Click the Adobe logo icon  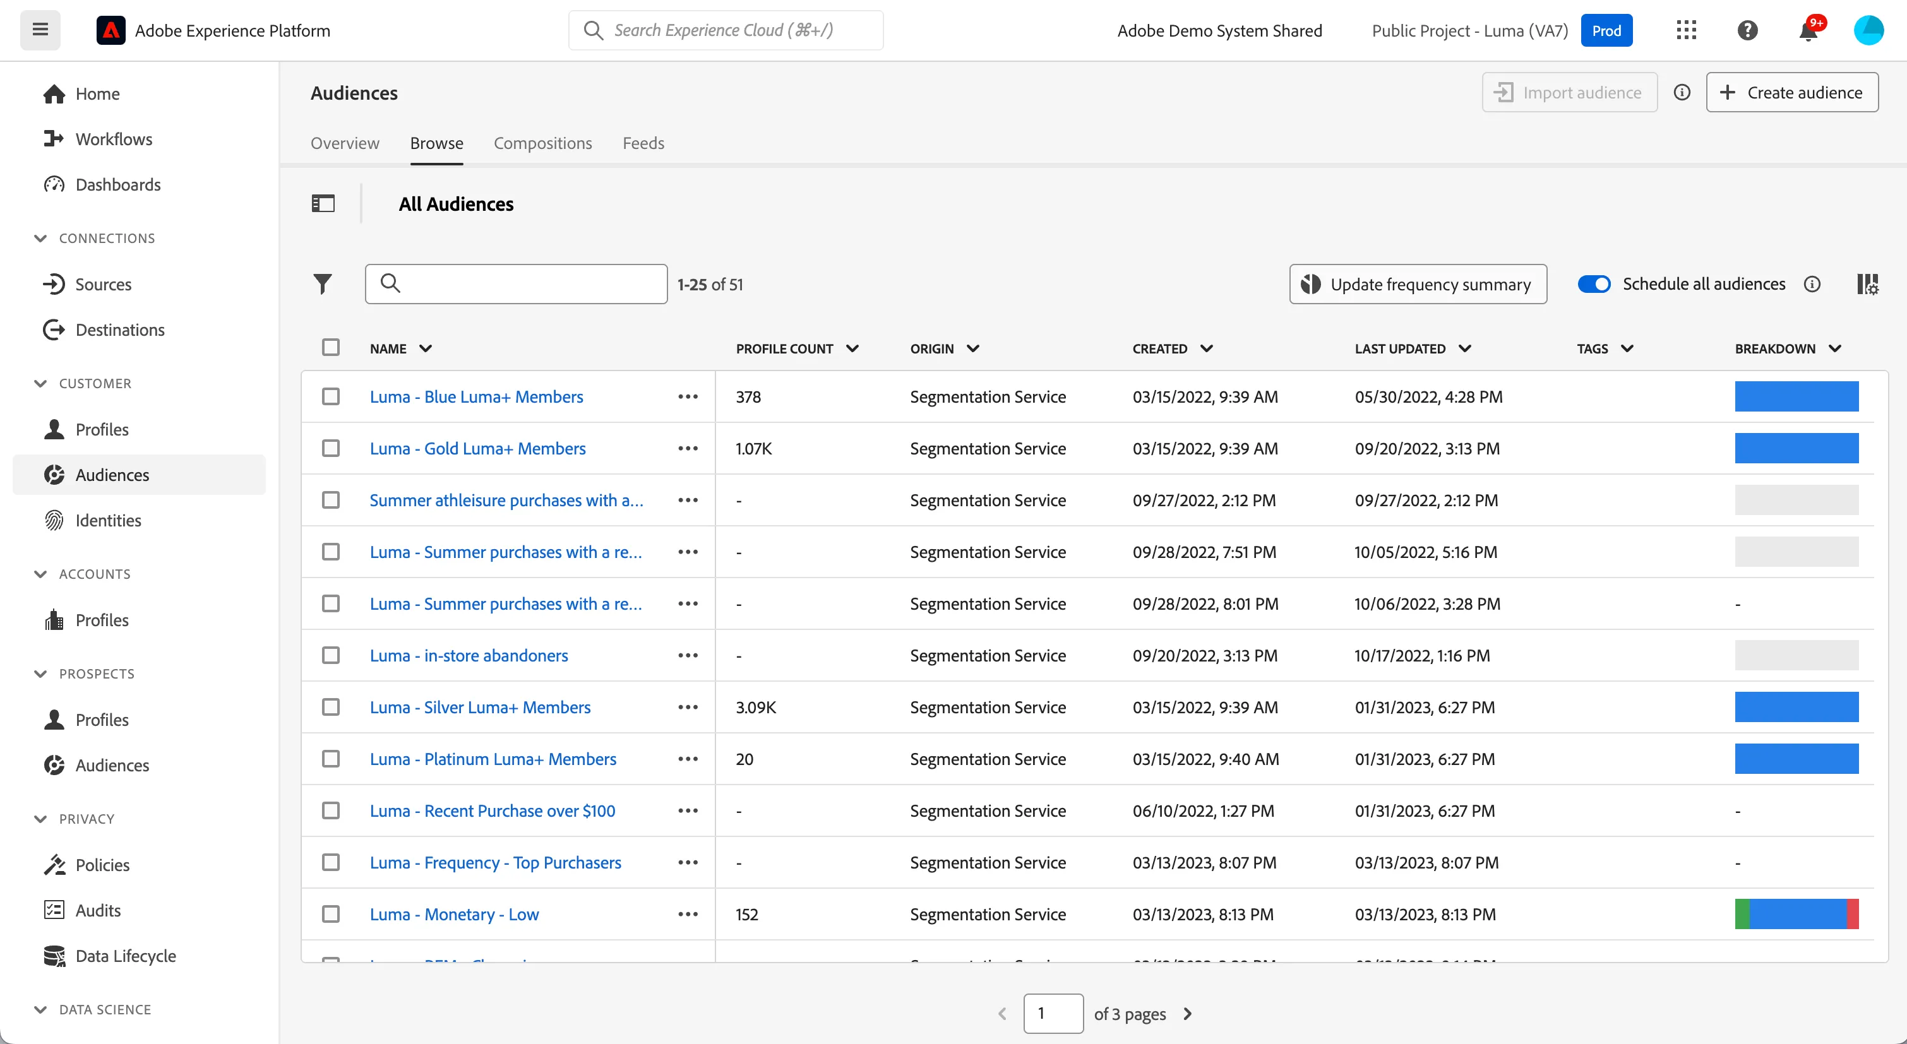coord(111,30)
